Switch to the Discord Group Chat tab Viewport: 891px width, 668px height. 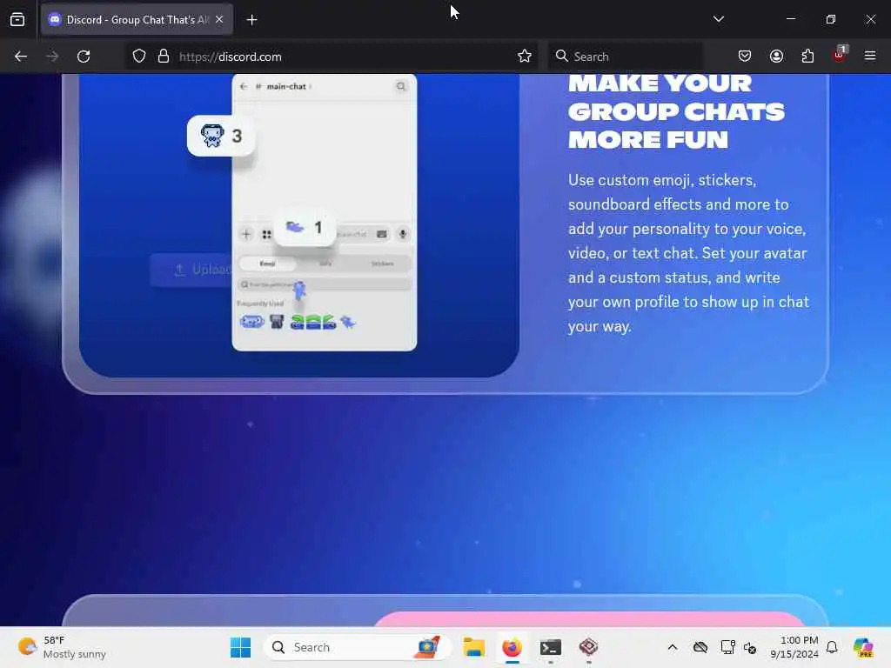click(x=137, y=20)
